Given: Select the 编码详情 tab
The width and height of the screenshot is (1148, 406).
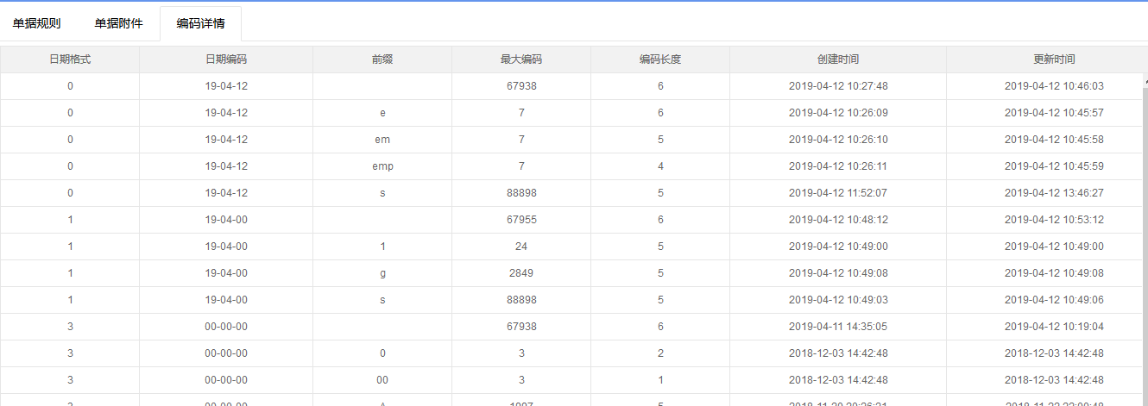Looking at the screenshot, I should 201,23.
